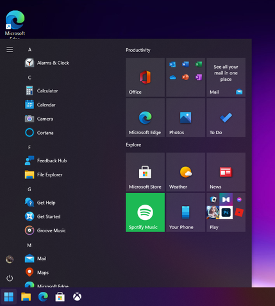Click the Power button in Start
This screenshot has height=306, width=275.
coord(10,278)
